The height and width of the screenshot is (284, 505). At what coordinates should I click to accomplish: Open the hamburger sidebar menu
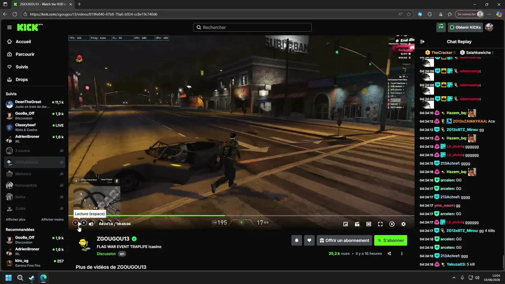click(x=9, y=28)
